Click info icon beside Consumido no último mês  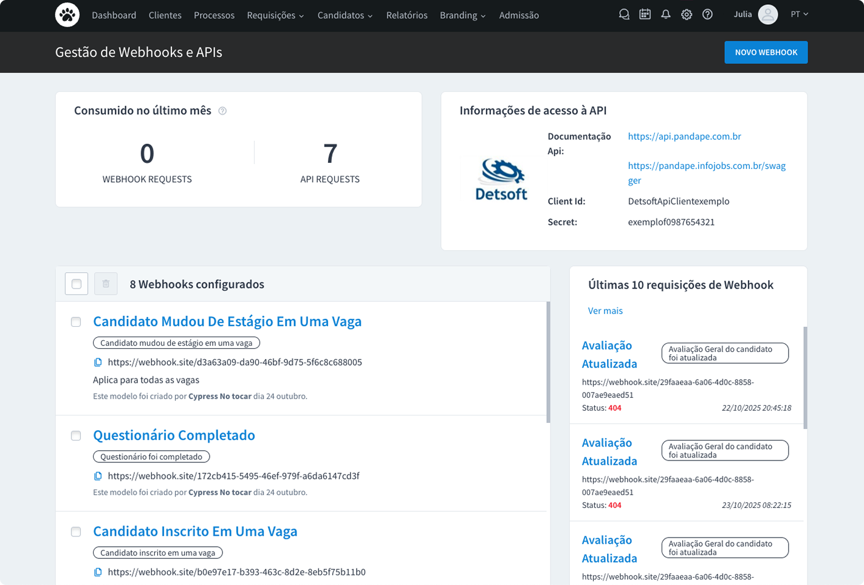[222, 111]
